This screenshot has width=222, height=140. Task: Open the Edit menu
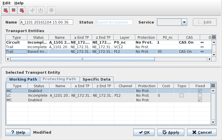click(x=6, y=3)
